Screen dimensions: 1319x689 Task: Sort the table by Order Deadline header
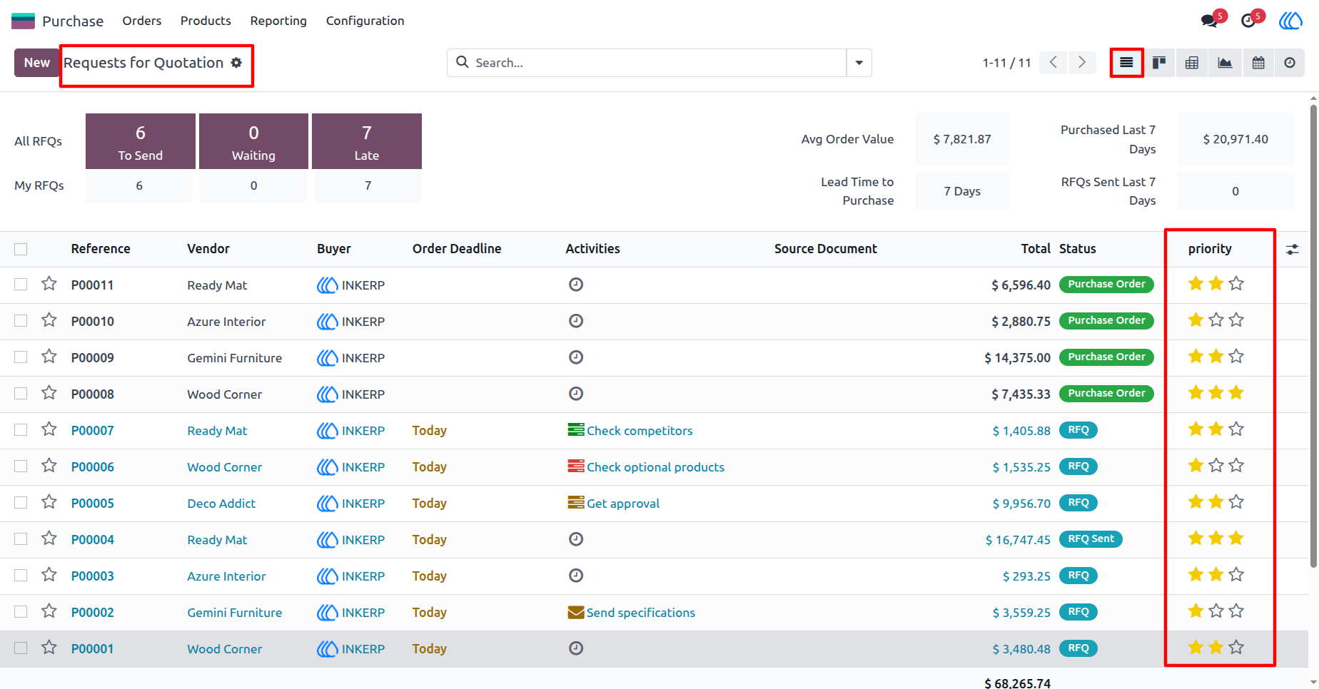pyautogui.click(x=457, y=249)
